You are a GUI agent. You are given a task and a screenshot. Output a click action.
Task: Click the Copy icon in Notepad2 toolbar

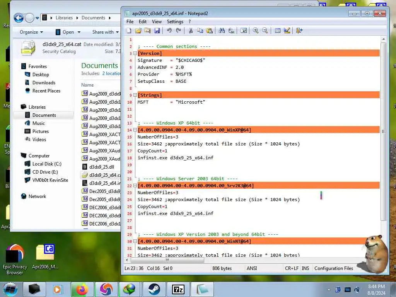click(200, 31)
